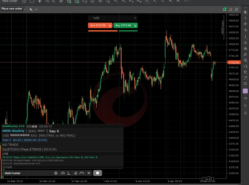Select the vertical line drawing tool
The height and width of the screenshot is (185, 249).
(x=245, y=37)
